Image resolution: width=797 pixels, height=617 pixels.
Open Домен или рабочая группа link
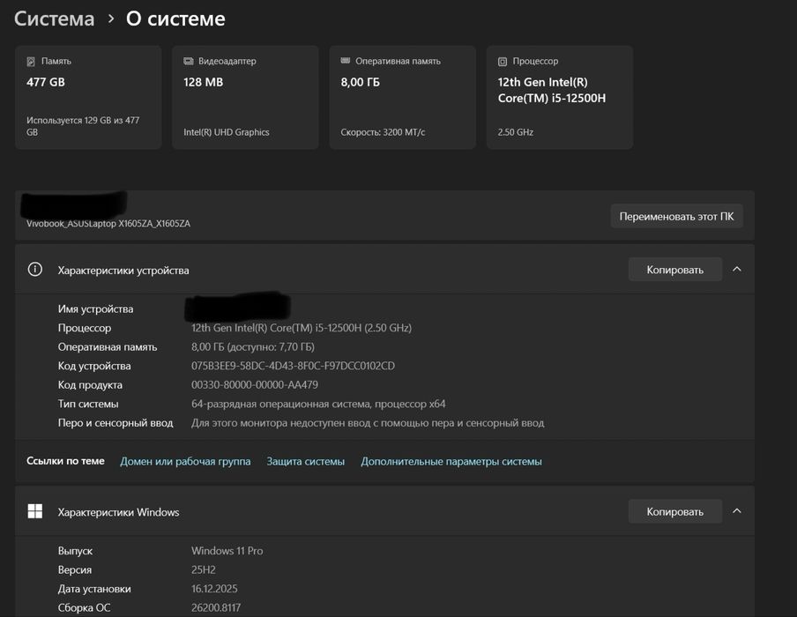click(x=185, y=462)
